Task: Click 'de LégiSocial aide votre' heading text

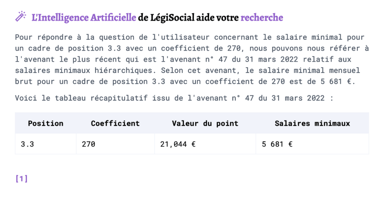Action: coord(188,18)
